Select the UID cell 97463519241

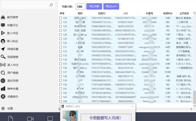[125, 22]
